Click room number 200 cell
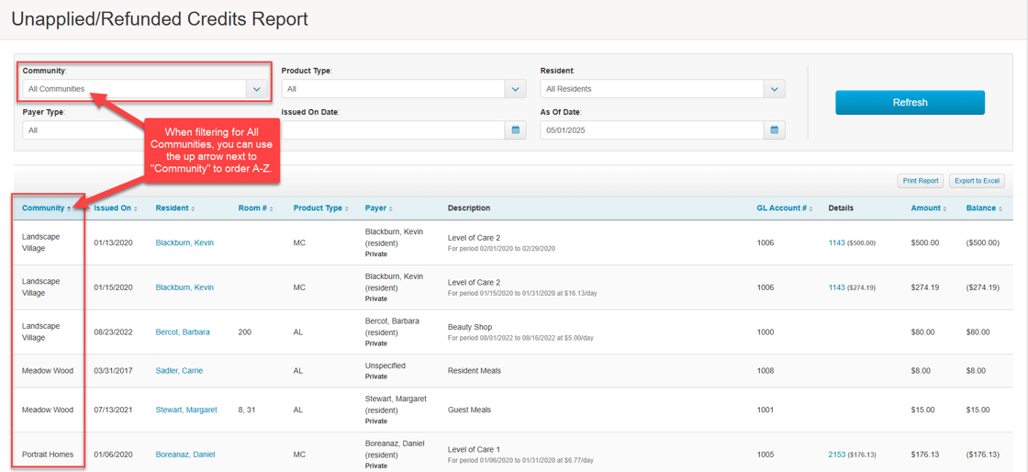The width and height of the screenshot is (1028, 472). 244,332
